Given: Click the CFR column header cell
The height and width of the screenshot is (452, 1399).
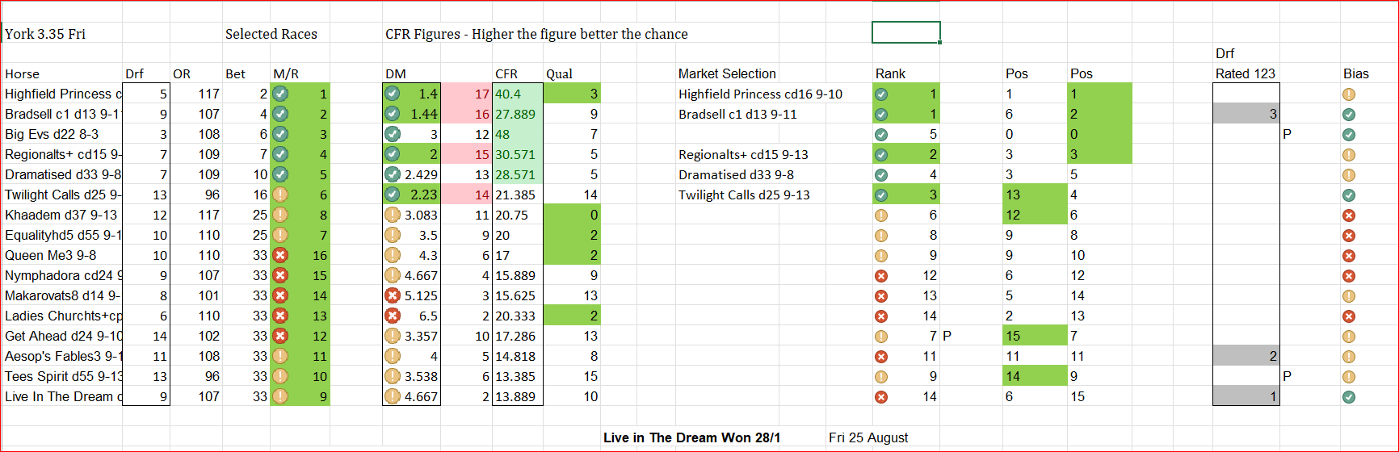Looking at the screenshot, I should 506,73.
